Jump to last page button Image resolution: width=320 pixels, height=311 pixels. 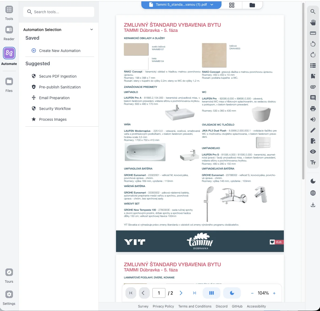coord(195,293)
